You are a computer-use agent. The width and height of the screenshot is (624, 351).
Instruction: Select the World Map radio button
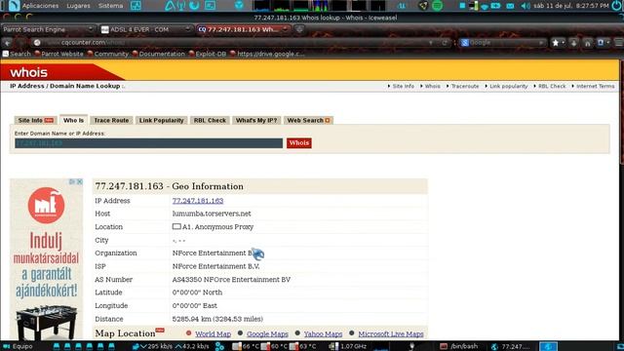point(188,333)
